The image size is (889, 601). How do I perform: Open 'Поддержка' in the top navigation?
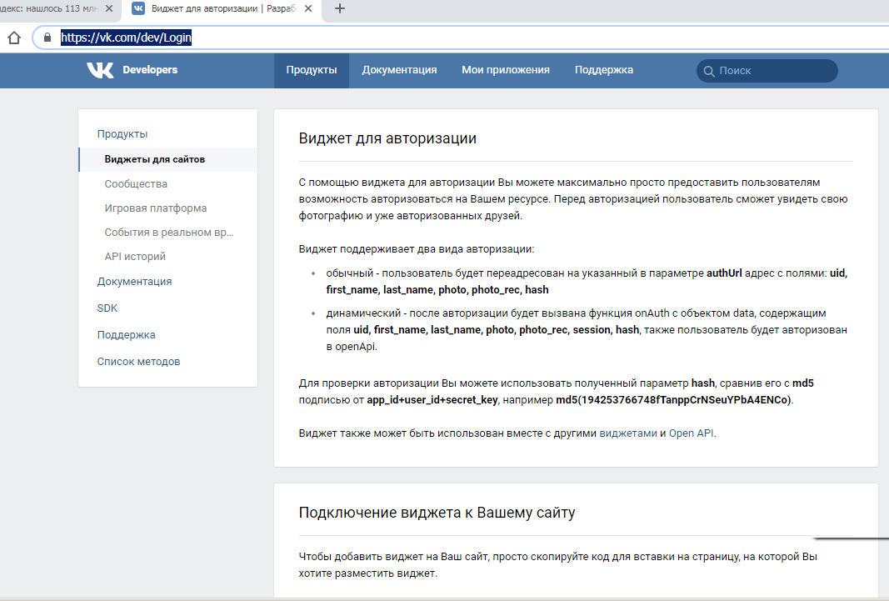(x=604, y=70)
